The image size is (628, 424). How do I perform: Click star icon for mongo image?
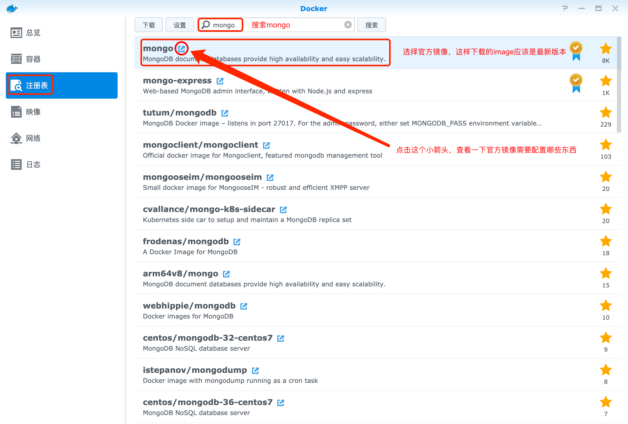(606, 49)
